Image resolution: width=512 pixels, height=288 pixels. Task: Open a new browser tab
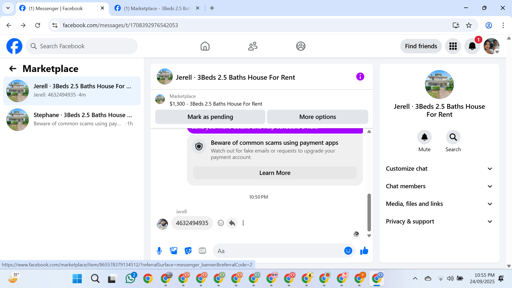click(212, 8)
